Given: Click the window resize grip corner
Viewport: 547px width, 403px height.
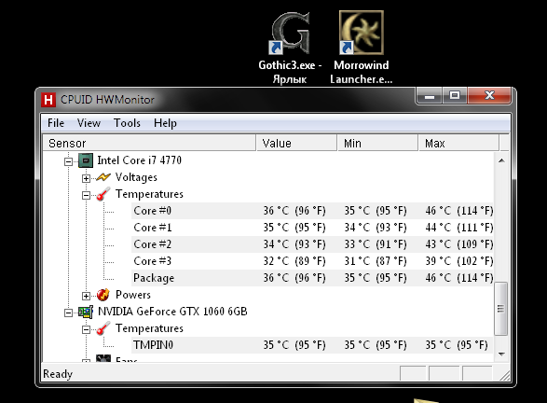Looking at the screenshot, I should pyautogui.click(x=504, y=375).
